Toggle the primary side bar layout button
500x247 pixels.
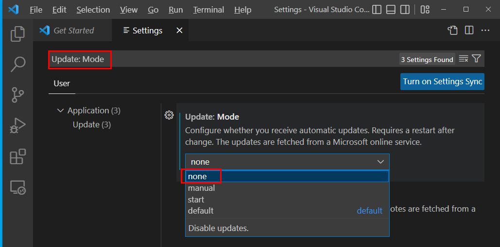click(377, 10)
